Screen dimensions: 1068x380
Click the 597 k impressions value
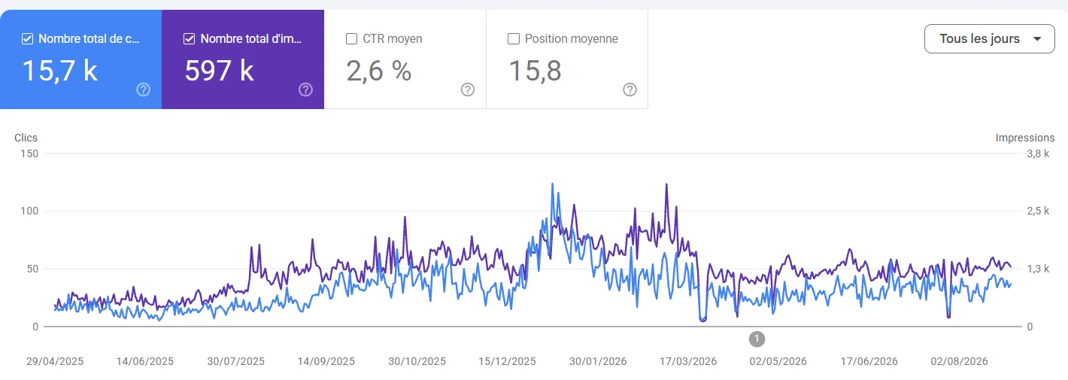coord(220,71)
